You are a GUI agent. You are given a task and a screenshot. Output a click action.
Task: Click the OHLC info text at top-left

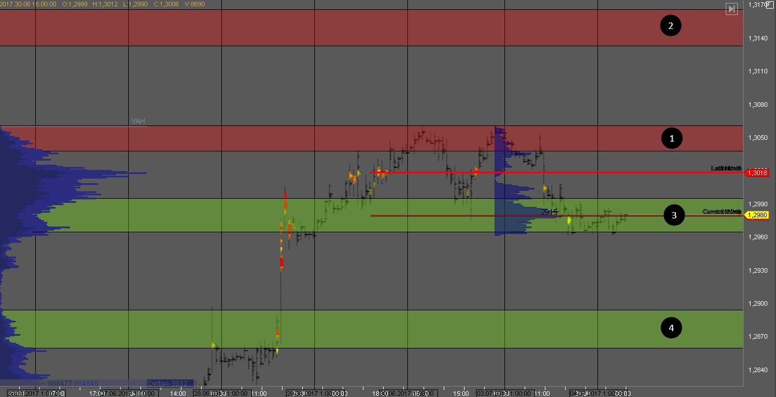click(x=103, y=4)
